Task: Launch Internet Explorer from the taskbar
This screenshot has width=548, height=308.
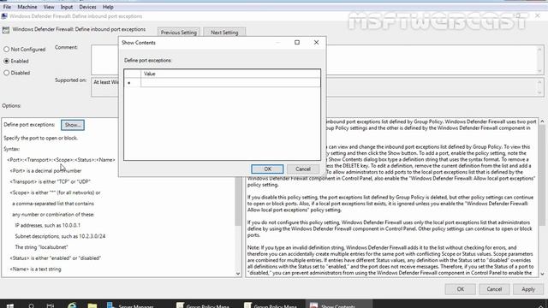Action: click(72, 306)
